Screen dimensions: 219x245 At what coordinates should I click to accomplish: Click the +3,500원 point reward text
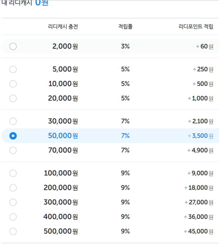coord(200,136)
